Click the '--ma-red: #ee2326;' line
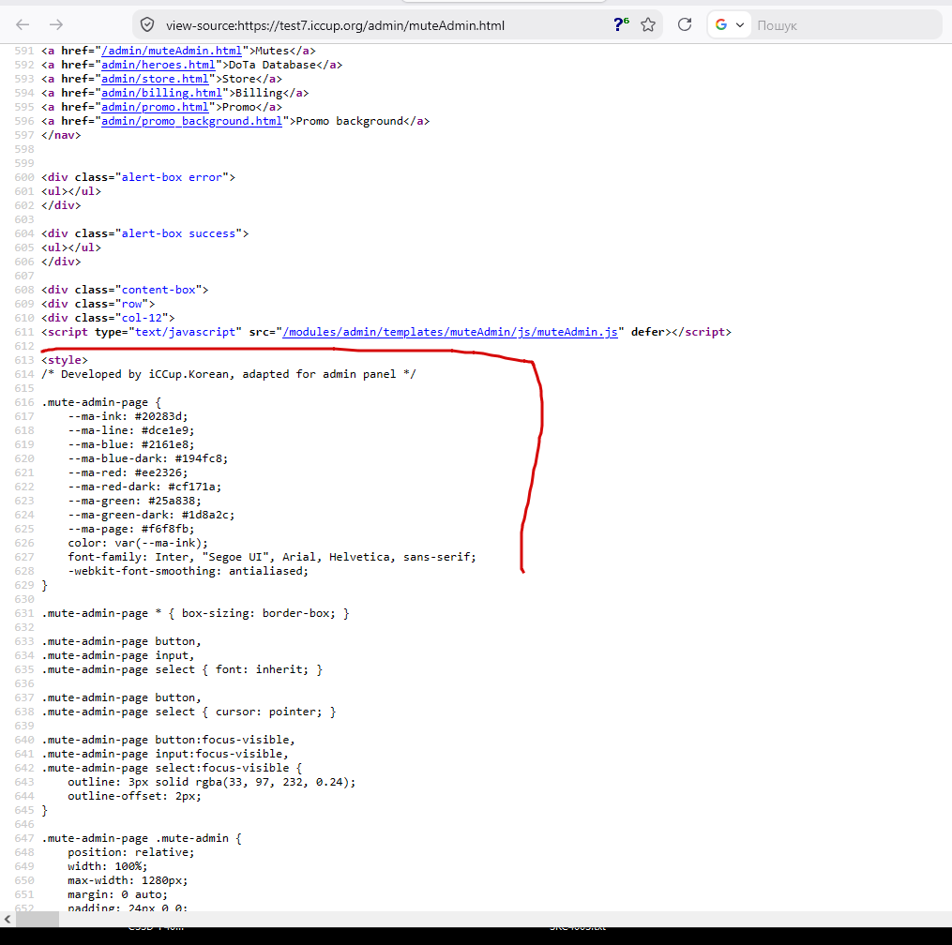Viewport: 952px width, 945px height. click(128, 472)
